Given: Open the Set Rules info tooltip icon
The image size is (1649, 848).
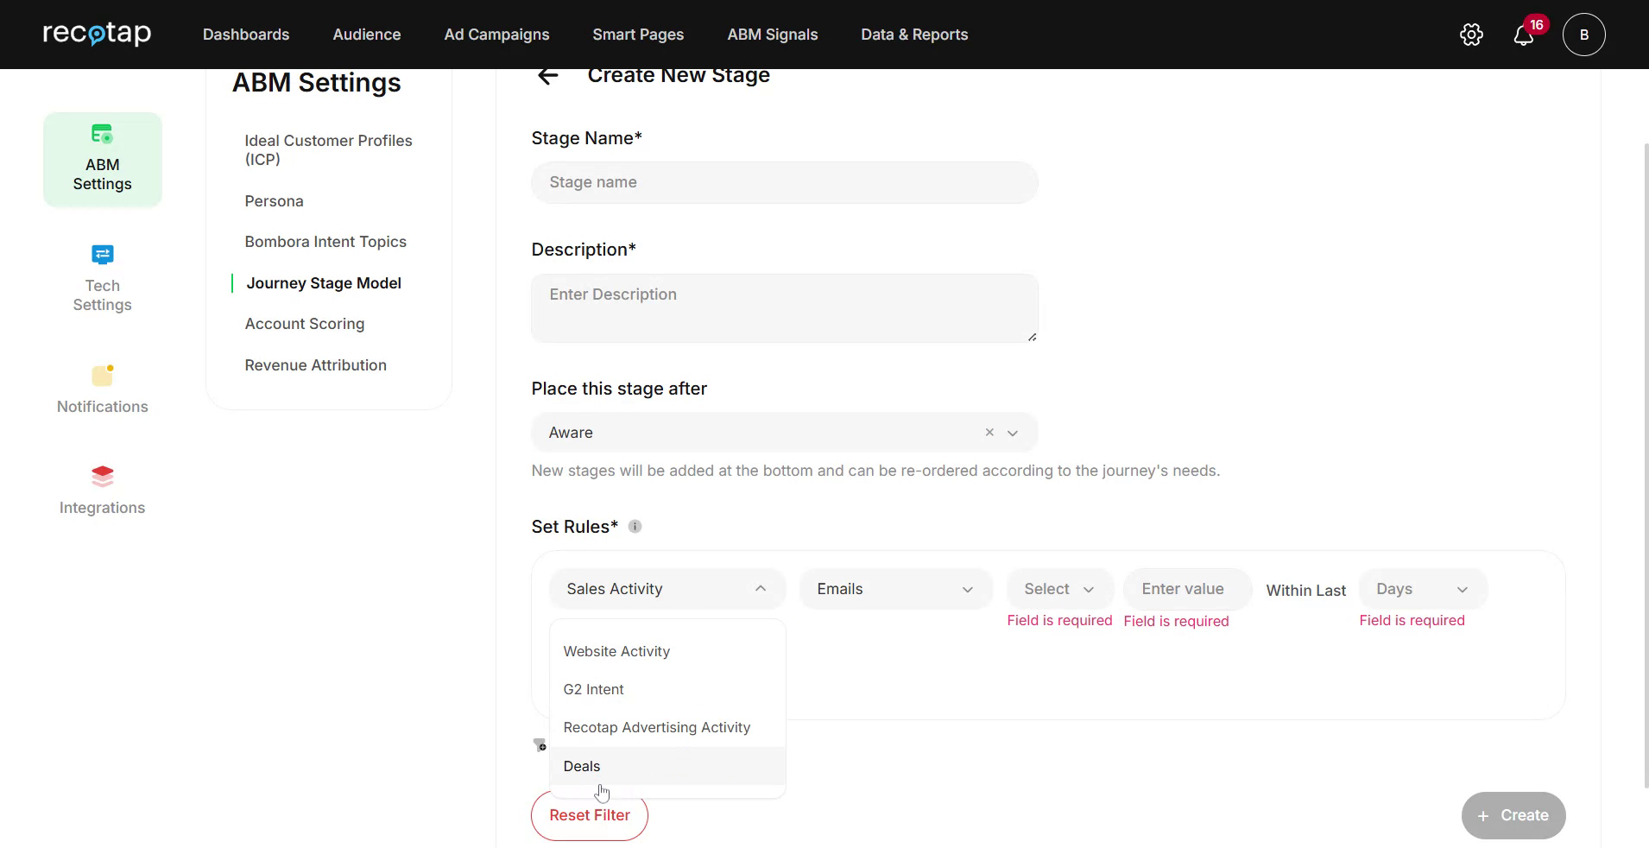Looking at the screenshot, I should [x=635, y=526].
